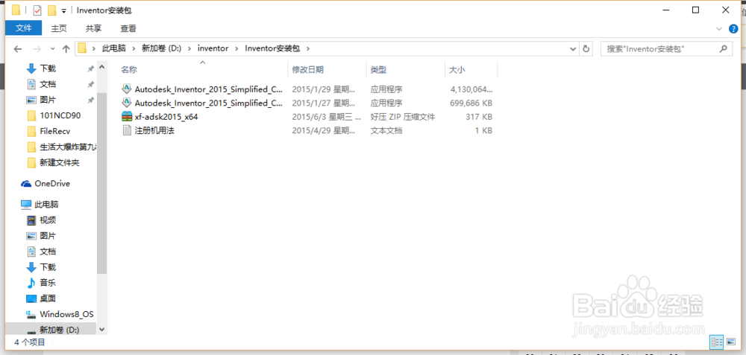Unpin 下载 using its pin icon
Image resolution: width=746 pixels, height=355 pixels.
point(90,69)
